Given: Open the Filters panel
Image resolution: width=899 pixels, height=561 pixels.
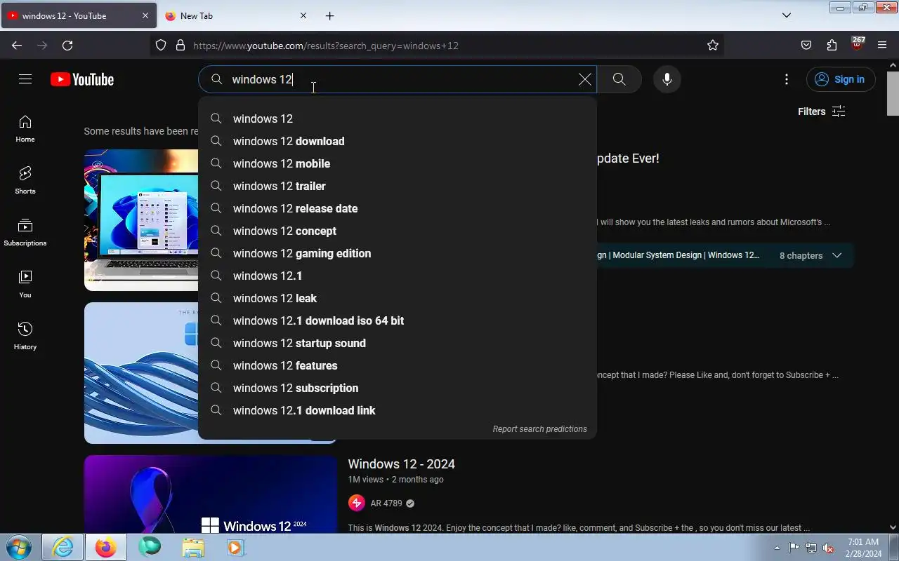Looking at the screenshot, I should coord(821,111).
